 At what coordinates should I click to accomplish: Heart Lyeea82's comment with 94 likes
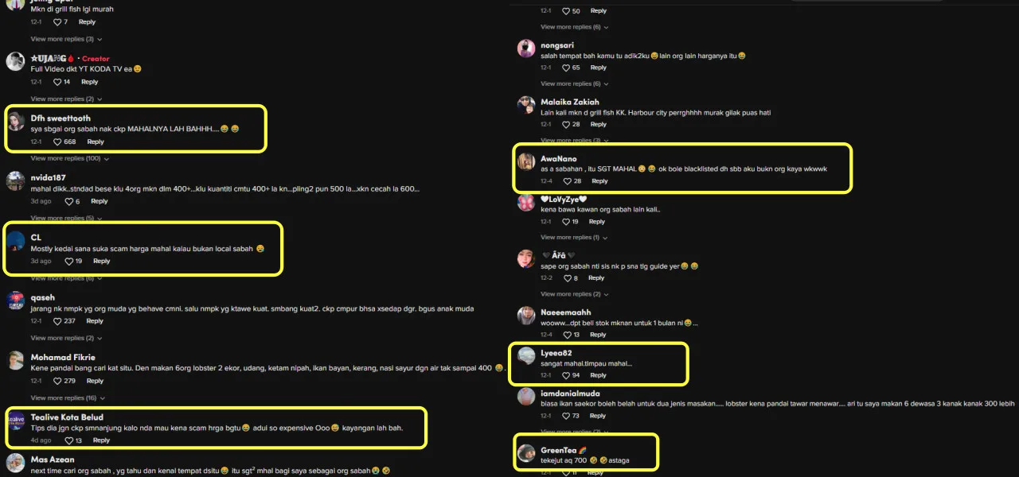(x=567, y=375)
